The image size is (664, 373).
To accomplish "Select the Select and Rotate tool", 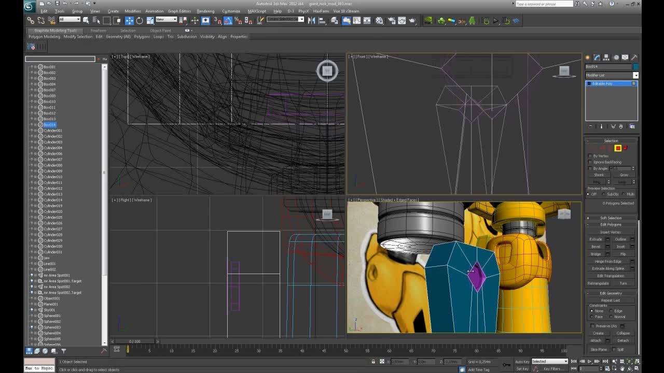I will [140, 20].
